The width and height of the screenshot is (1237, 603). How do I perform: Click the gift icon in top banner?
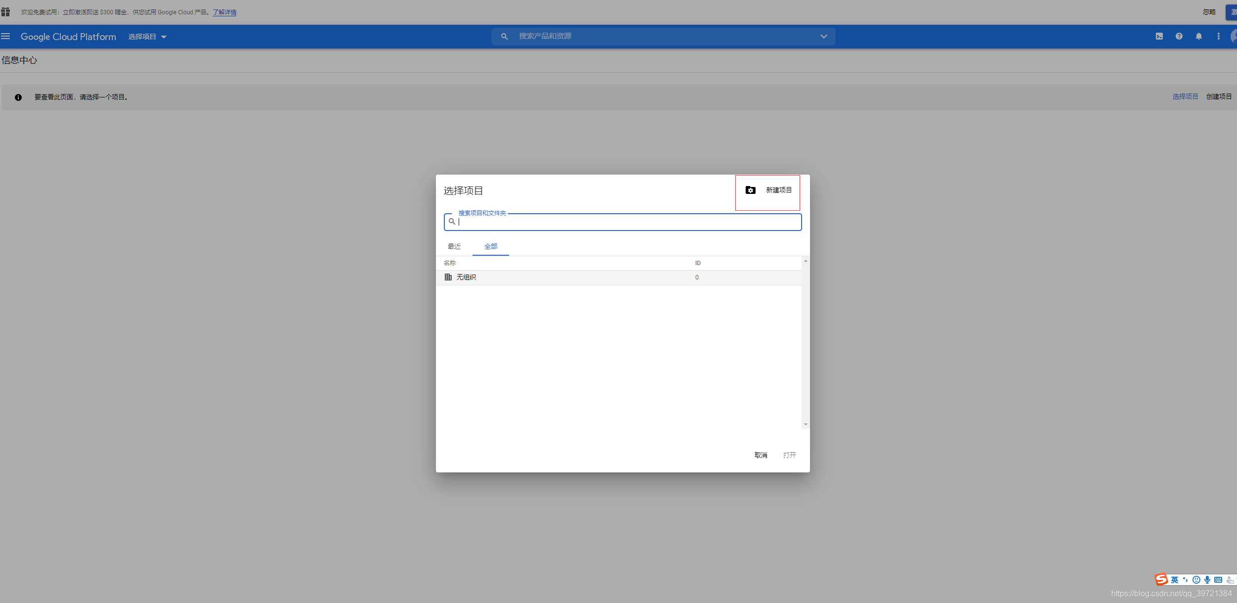(x=5, y=12)
